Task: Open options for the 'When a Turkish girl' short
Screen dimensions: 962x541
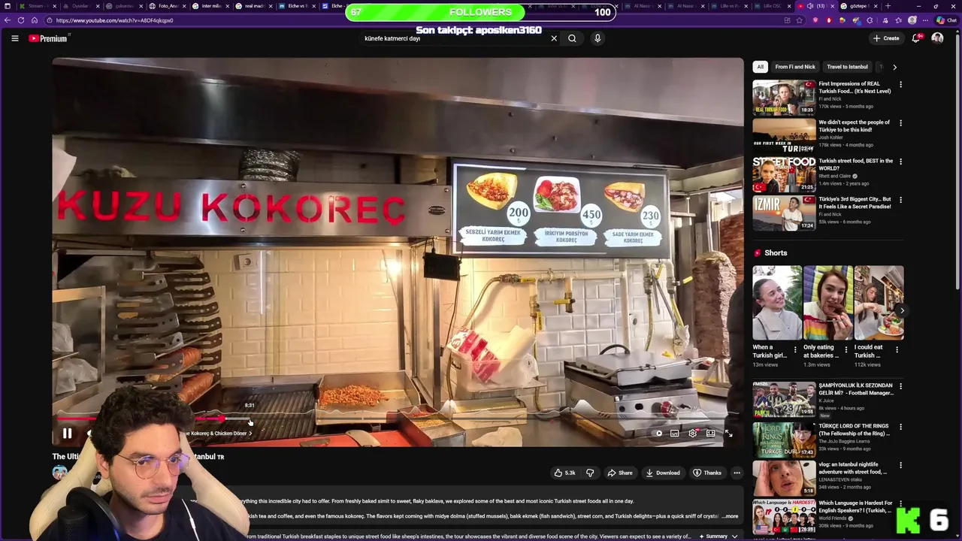Action: (x=795, y=350)
